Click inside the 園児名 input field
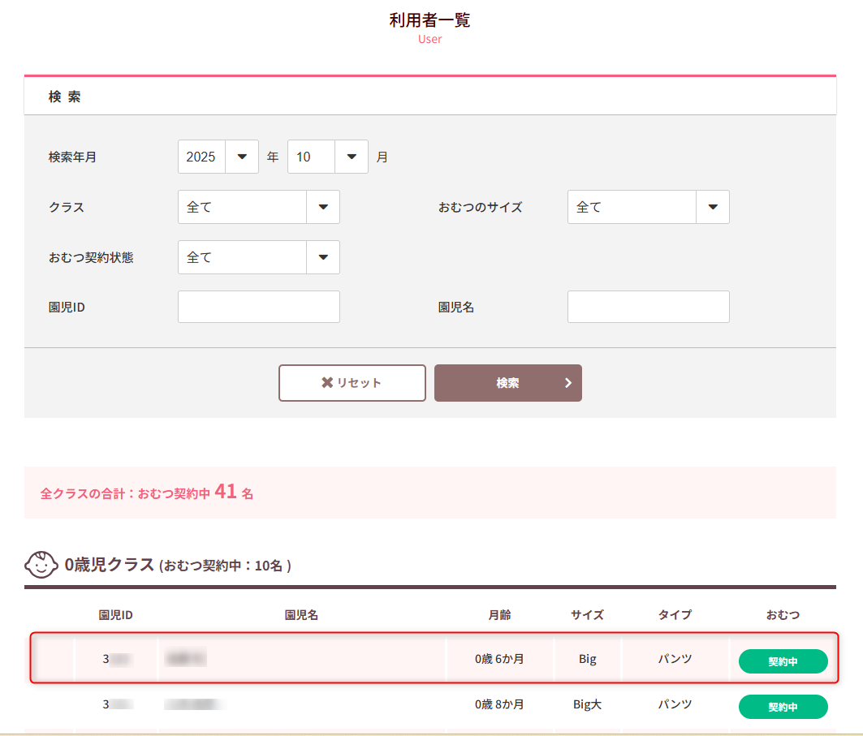 pyautogui.click(x=648, y=306)
